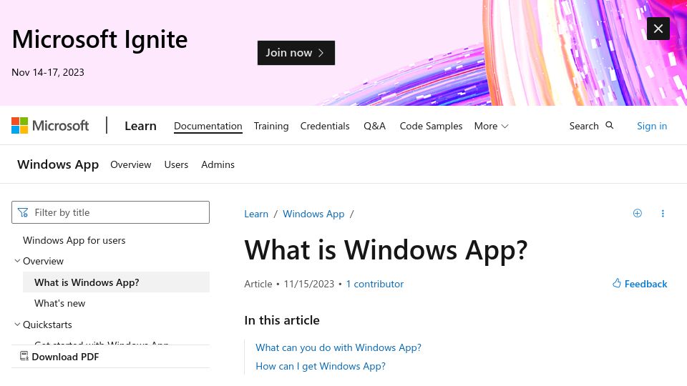687x386 pixels.
Task: Open the Microsoft logo home link
Action: click(x=50, y=126)
